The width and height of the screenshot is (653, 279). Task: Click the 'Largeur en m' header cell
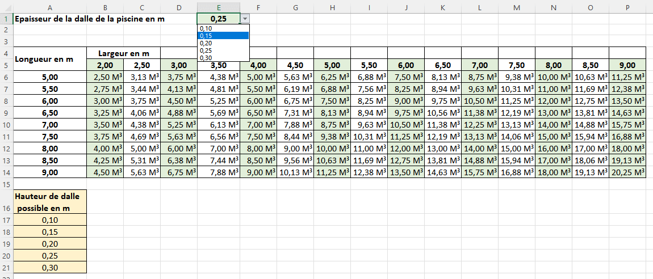(x=123, y=53)
